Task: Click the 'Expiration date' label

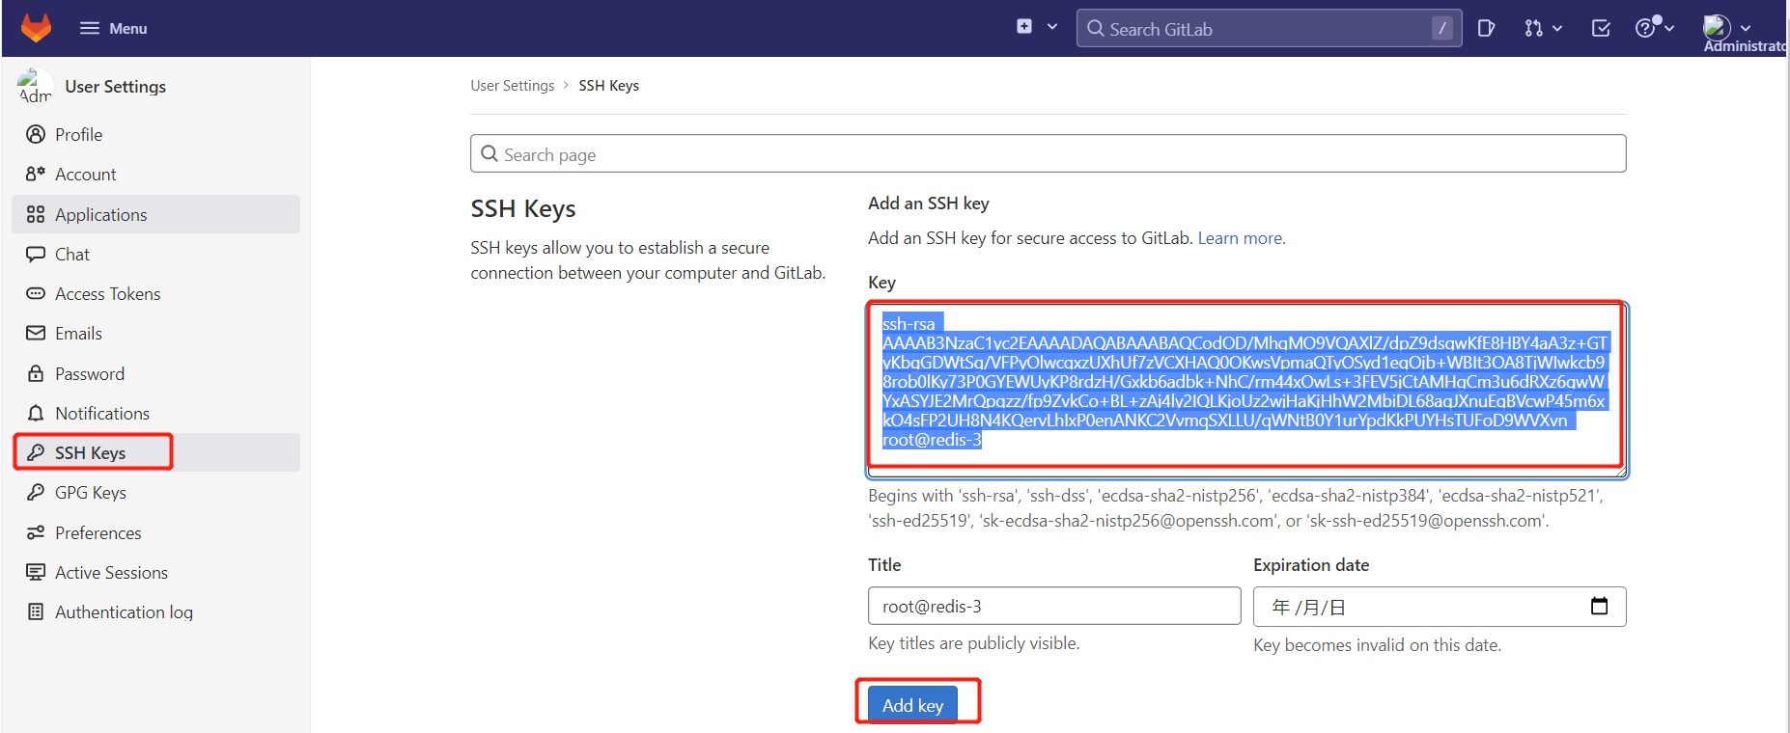Action: pos(1311,564)
